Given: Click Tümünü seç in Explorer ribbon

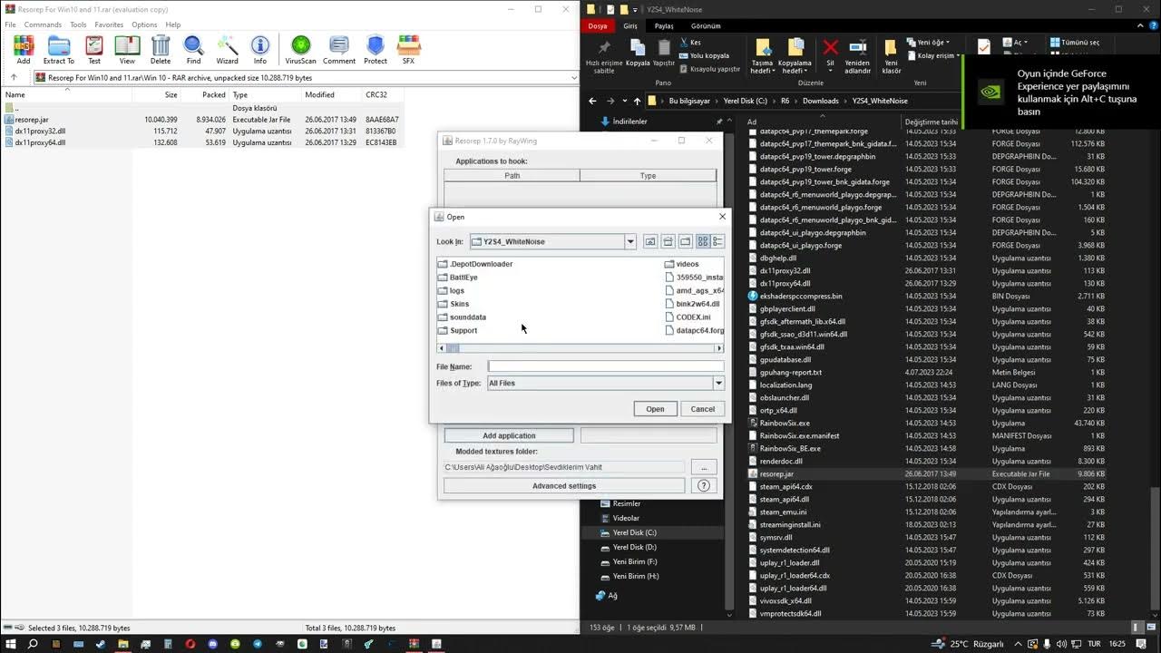Looking at the screenshot, I should click(x=1075, y=43).
